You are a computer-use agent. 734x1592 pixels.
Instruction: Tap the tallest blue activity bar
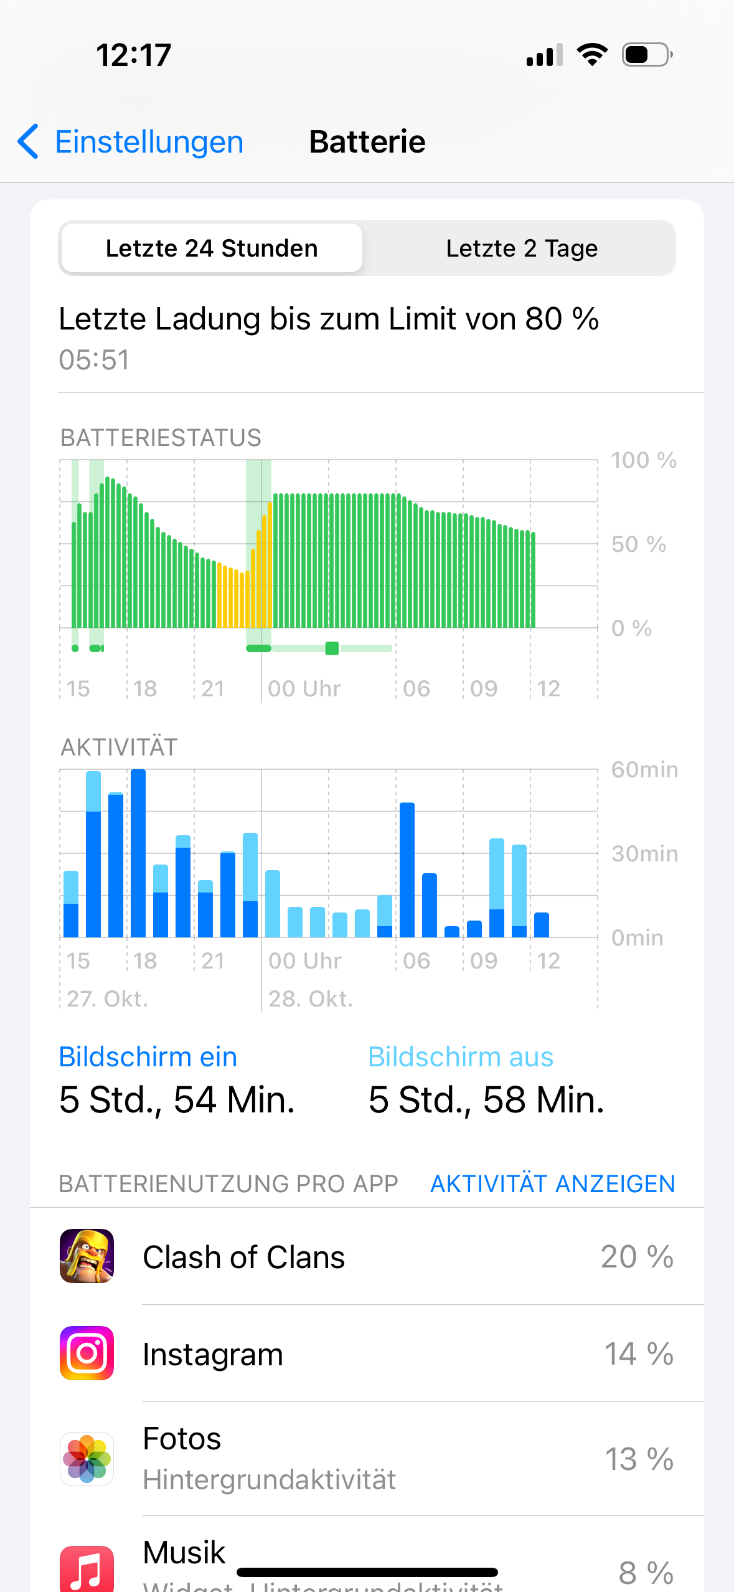[138, 853]
